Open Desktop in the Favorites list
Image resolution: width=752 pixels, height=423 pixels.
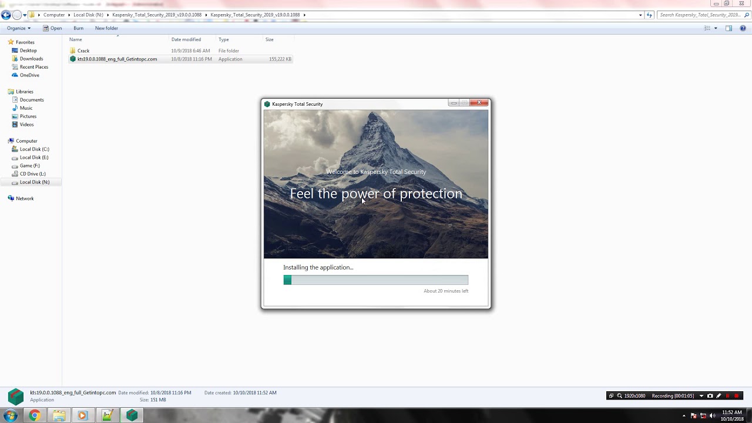24,51
